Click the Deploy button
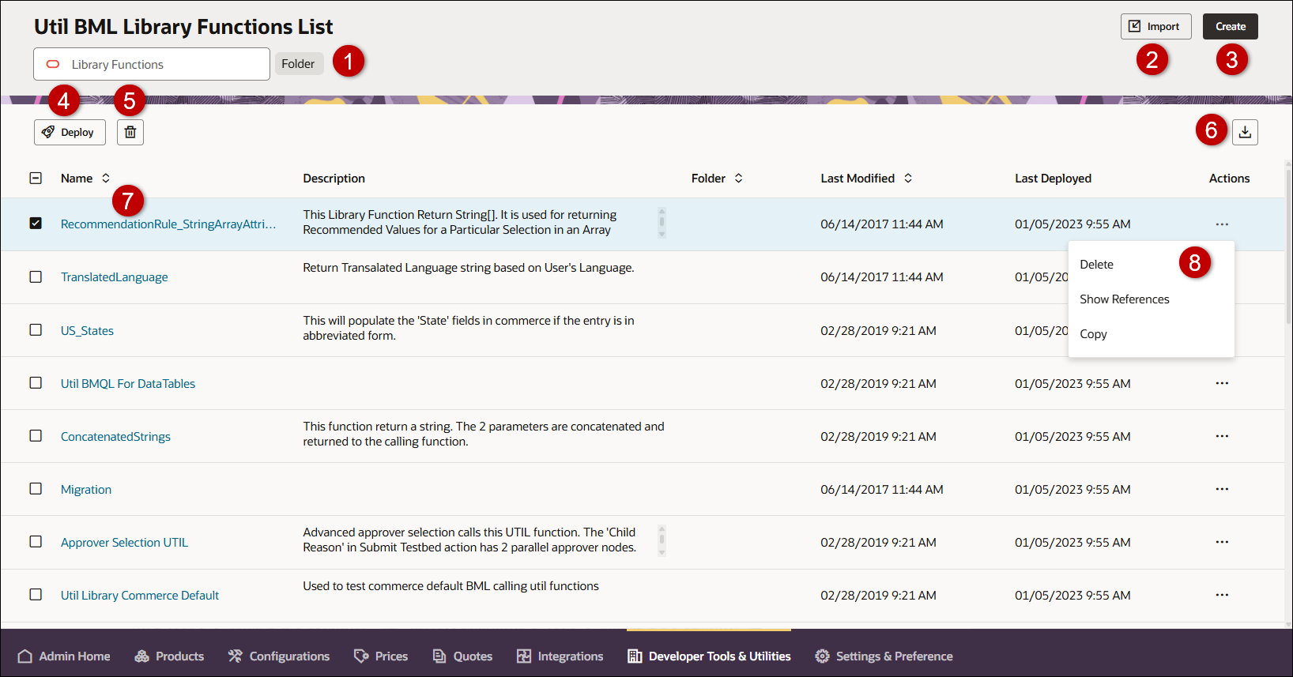 [70, 132]
